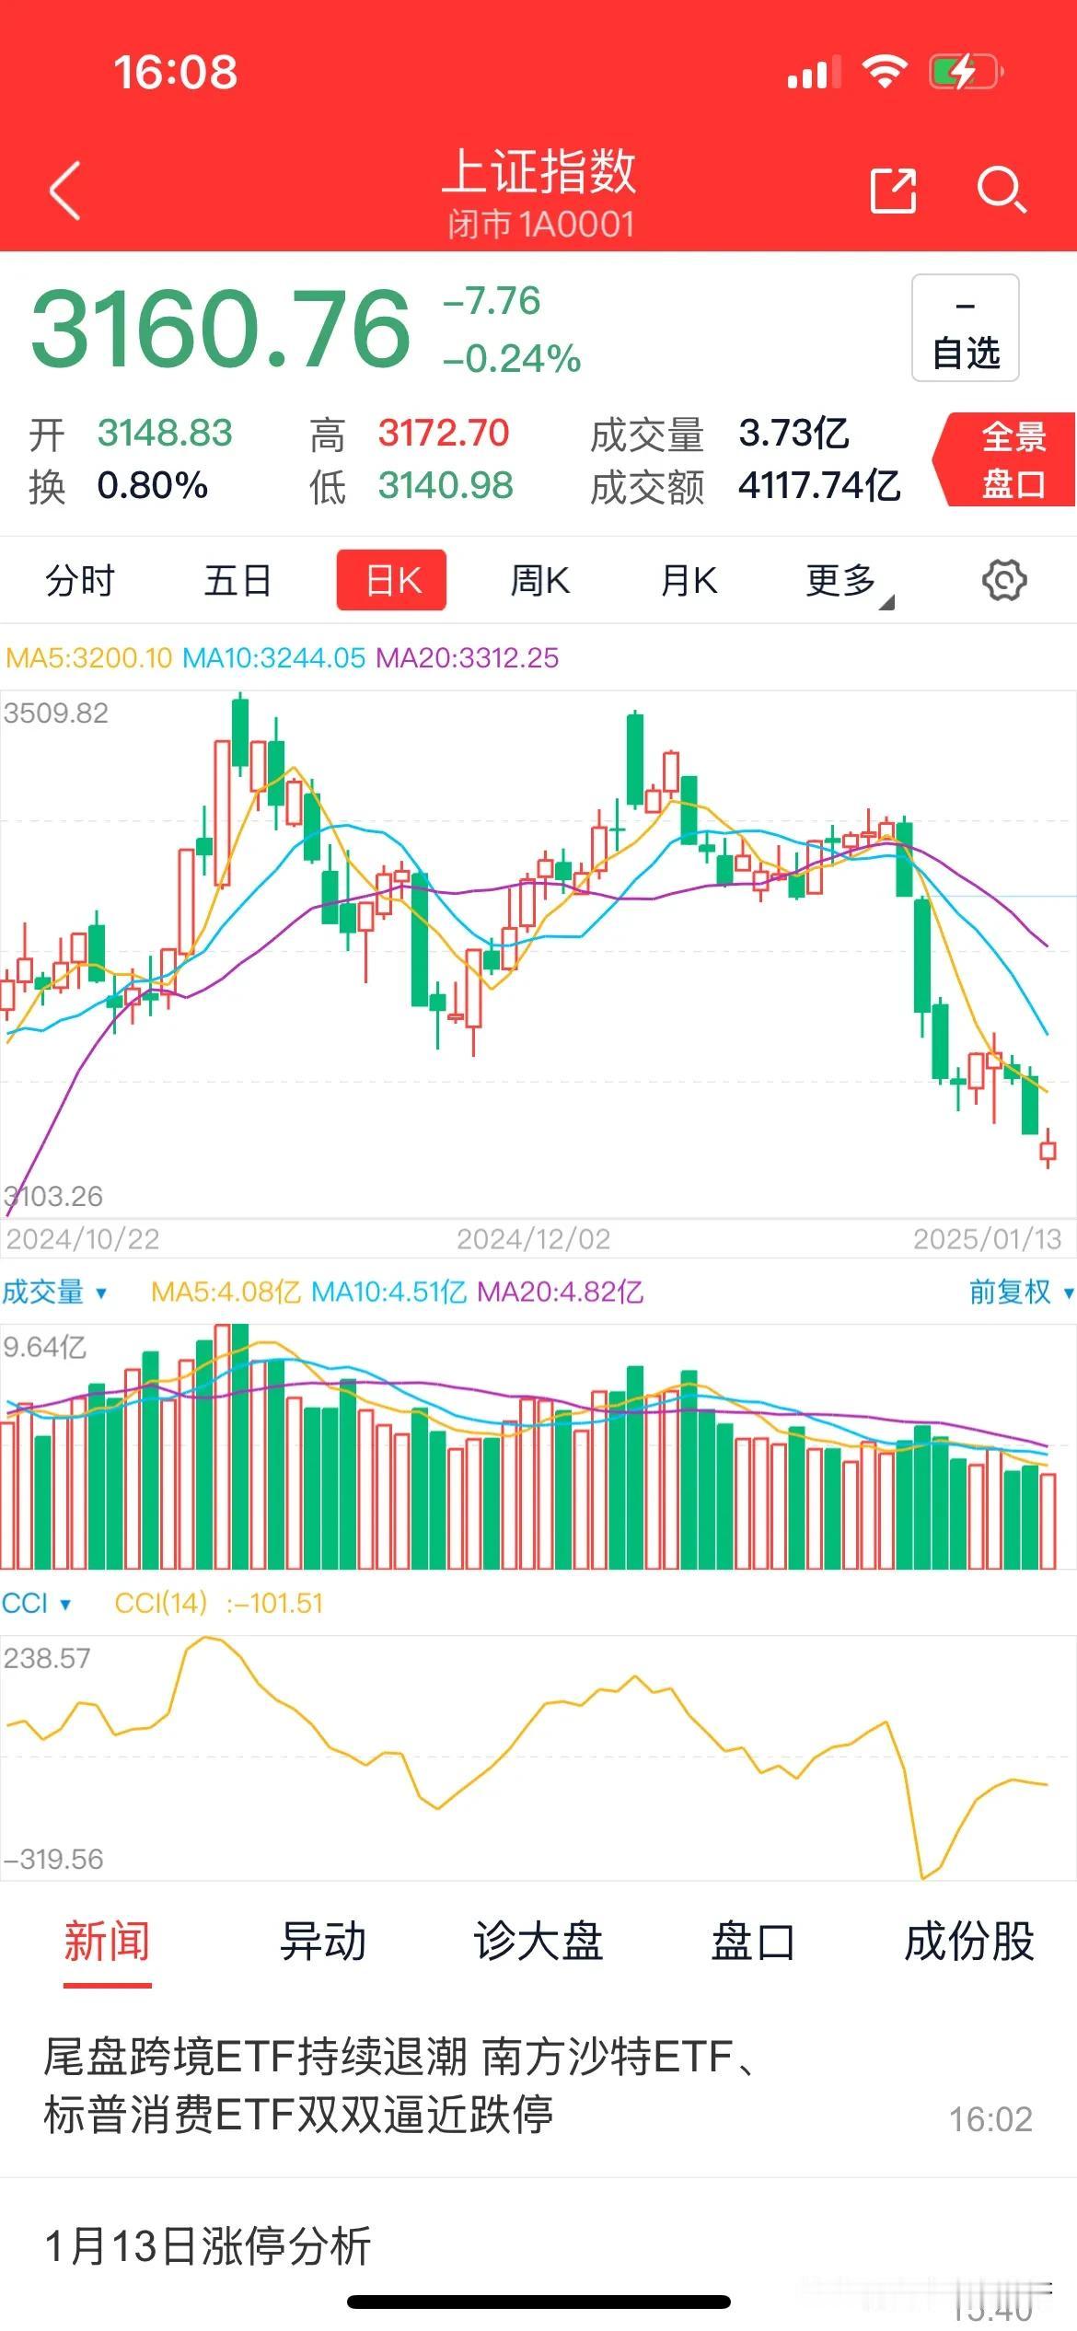1077x2331 pixels.
Task: Tap the CCI(14) :-101.51 value
Action: 219,1603
